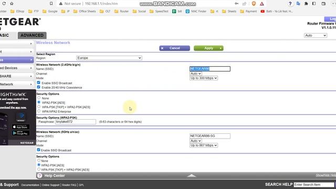Open the IP bookmark folder
The height and width of the screenshot is (189, 336).
(x=66, y=12)
